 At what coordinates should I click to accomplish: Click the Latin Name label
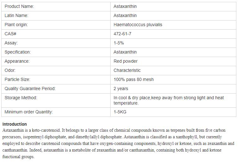16,15
